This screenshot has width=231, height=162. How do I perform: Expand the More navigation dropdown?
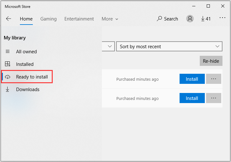point(110,19)
